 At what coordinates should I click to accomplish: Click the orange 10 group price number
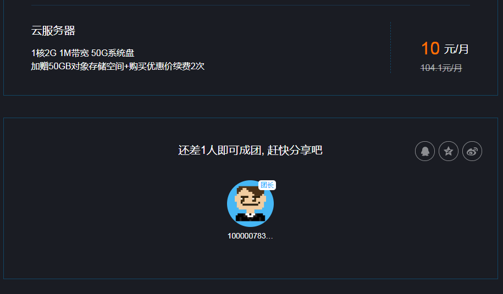click(x=430, y=48)
